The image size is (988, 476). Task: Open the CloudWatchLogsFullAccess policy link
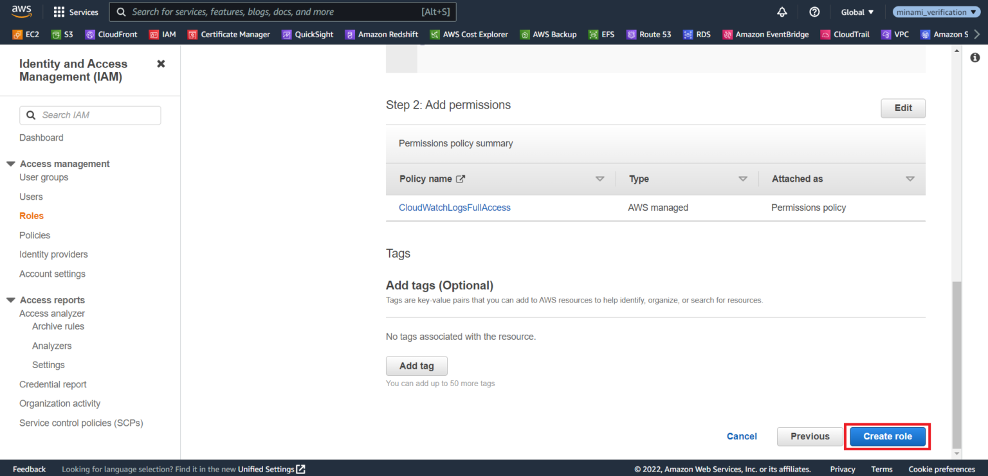454,207
